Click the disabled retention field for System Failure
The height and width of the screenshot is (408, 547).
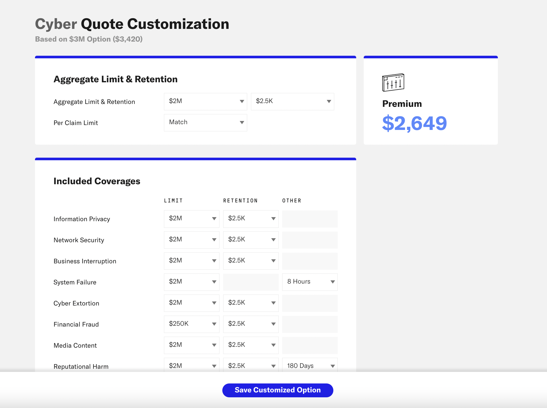[251, 282]
